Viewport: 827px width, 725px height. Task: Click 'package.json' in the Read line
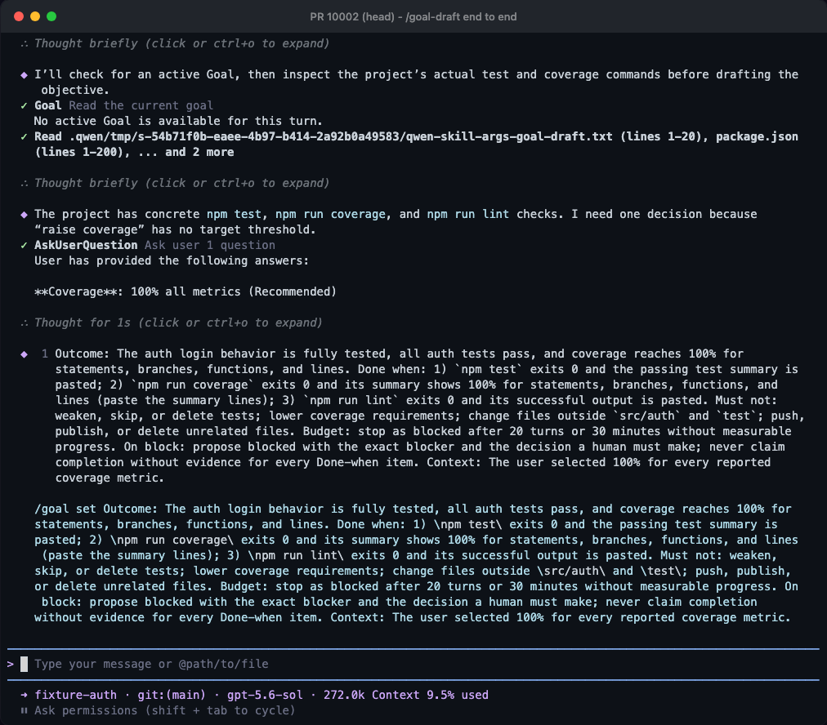[757, 136]
